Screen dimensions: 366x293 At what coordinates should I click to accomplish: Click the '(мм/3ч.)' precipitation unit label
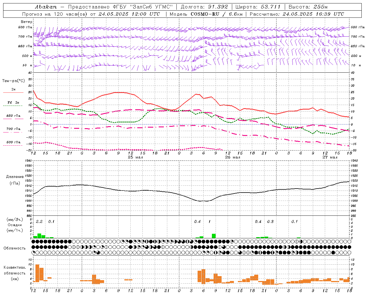14,219
